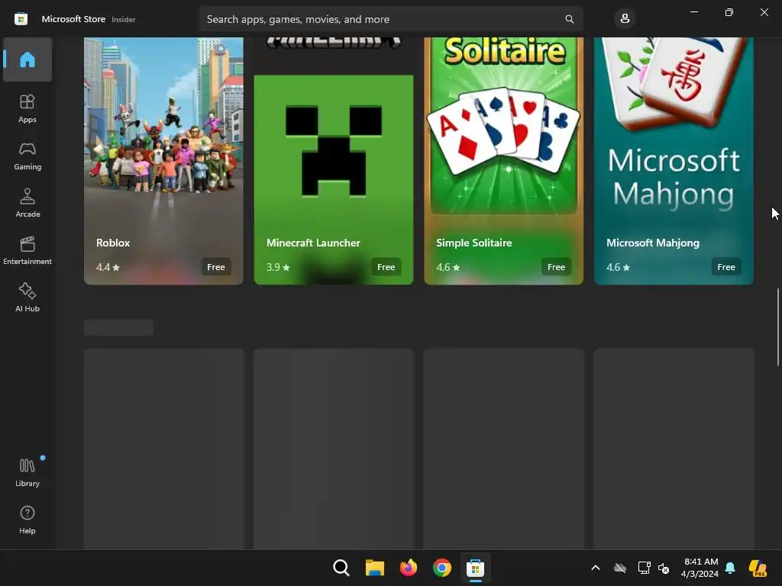
Task: Open Windows Search from taskbar
Action: click(x=341, y=568)
